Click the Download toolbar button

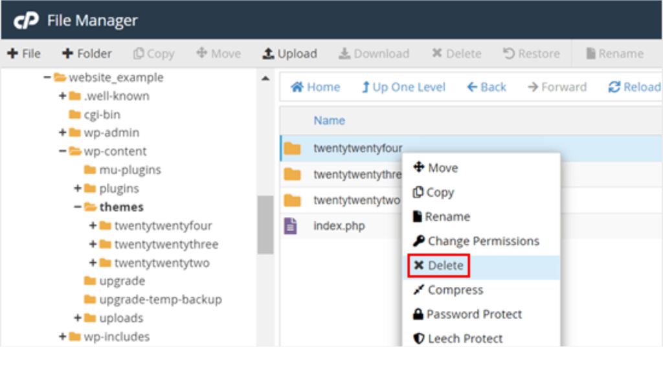374,54
